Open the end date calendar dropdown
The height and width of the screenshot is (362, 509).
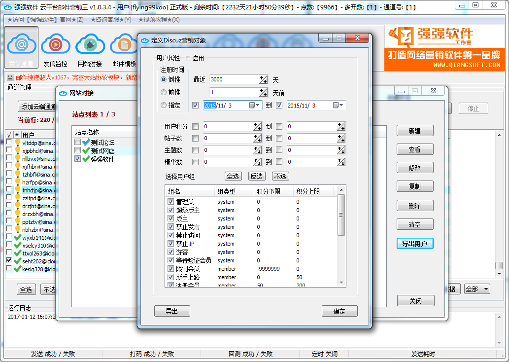coord(339,105)
